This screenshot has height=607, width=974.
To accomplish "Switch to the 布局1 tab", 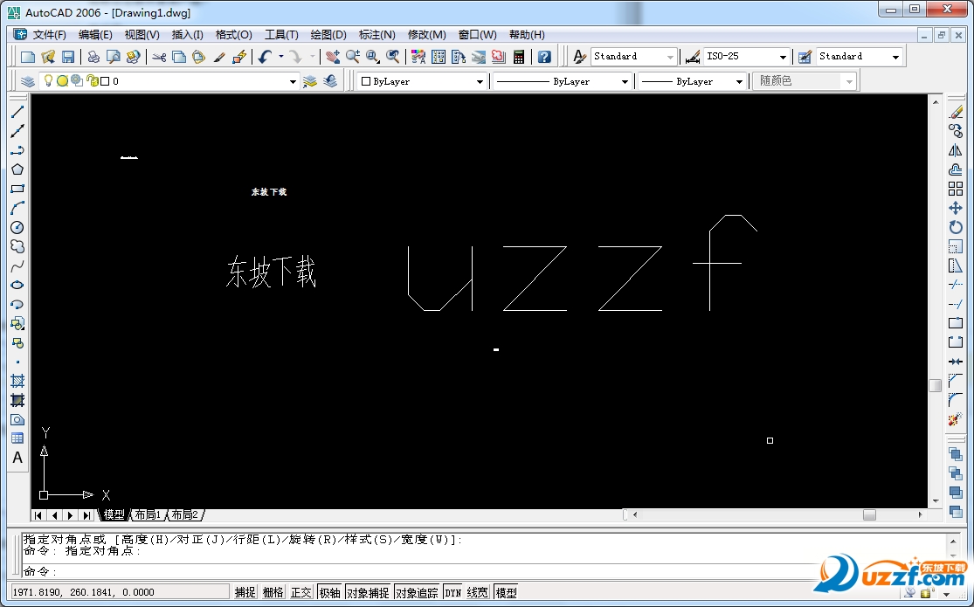I will (x=148, y=514).
